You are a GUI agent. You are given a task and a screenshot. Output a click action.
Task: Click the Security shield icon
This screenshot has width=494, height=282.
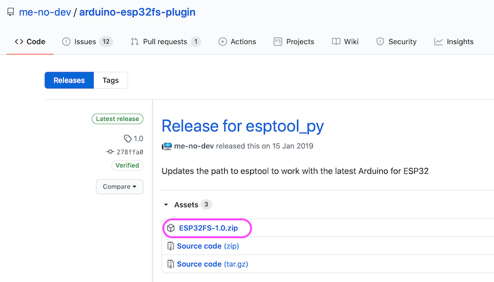coord(380,41)
